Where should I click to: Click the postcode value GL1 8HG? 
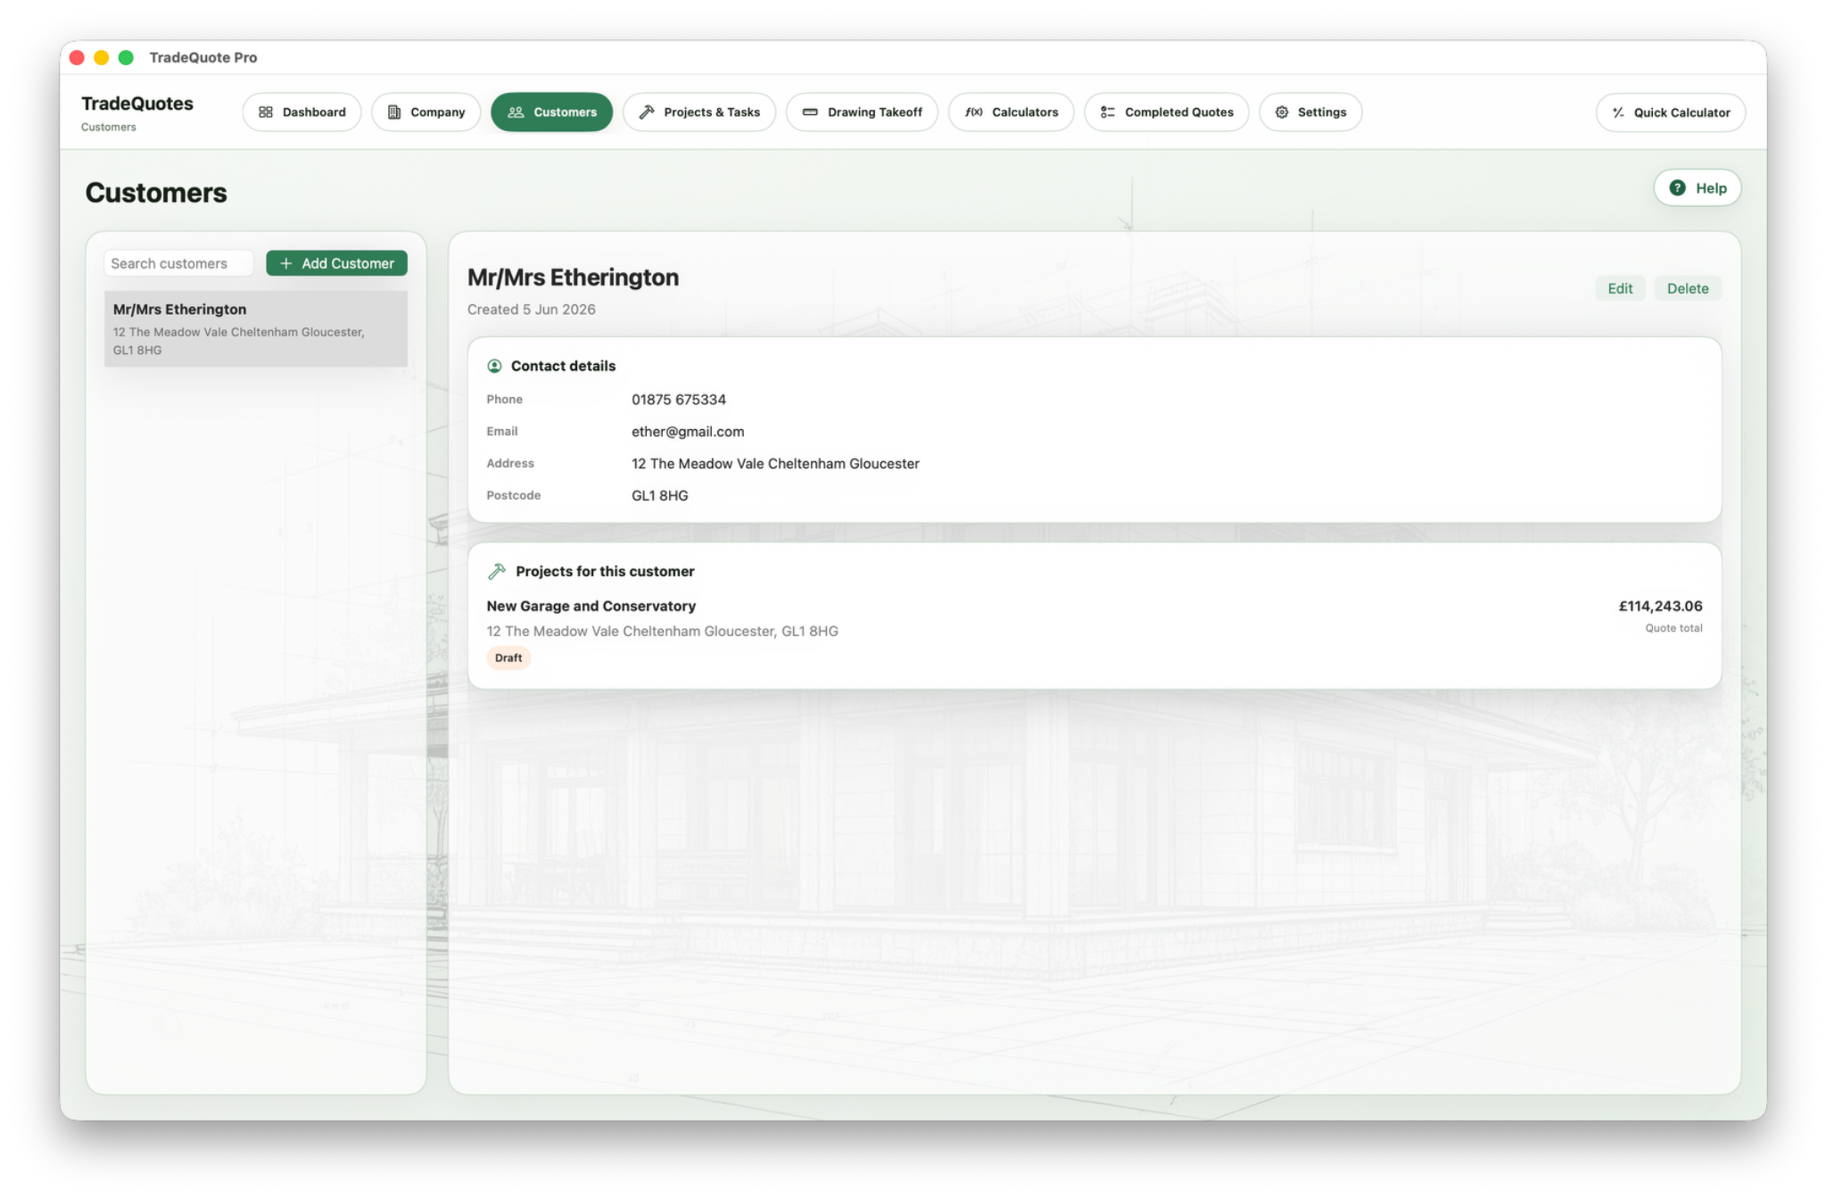pos(659,497)
